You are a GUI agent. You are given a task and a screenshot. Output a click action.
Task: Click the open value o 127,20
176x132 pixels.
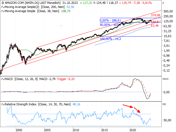coord(86,3)
